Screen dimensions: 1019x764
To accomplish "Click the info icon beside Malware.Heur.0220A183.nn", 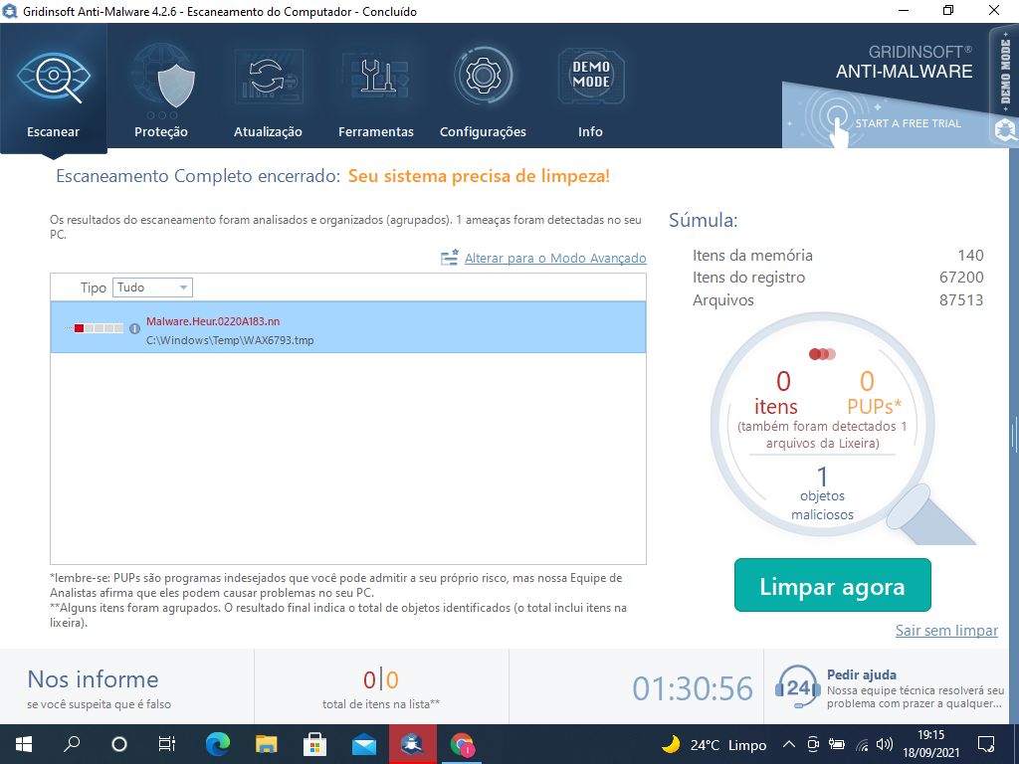I will [134, 328].
